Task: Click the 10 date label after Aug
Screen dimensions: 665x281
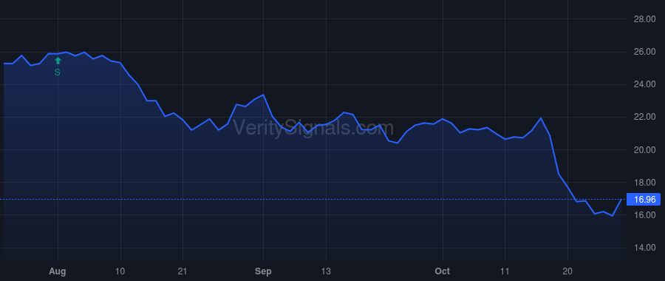Action: (x=120, y=271)
